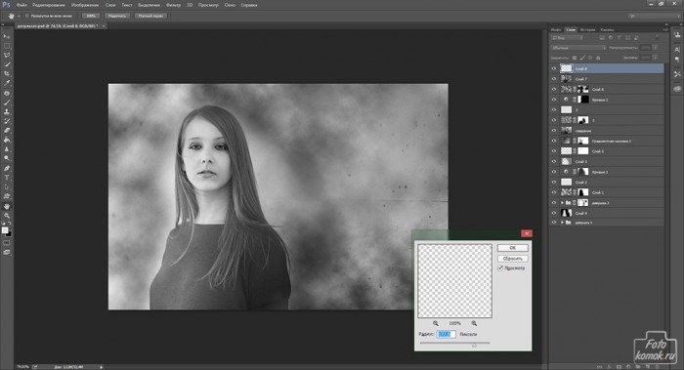Toggle the Просмотр preview checkbox
This screenshot has height=370, width=684.
[x=500, y=268]
